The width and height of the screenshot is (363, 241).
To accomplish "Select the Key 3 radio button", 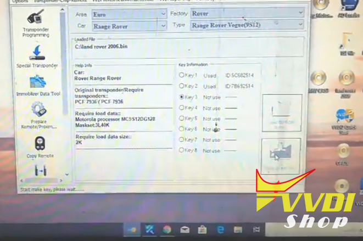I will pos(182,97).
